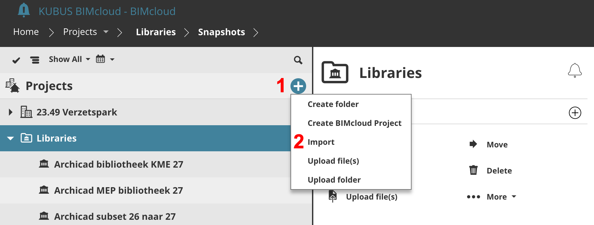This screenshot has width=594, height=225.
Task: Click the circled plus icon in right panel
Action: 575,113
